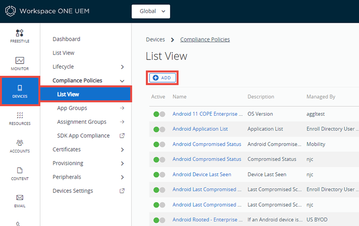Image resolution: width=359 pixels, height=226 pixels.
Task: Click external link icon next to SDK App Compliance
Action: tap(122, 136)
